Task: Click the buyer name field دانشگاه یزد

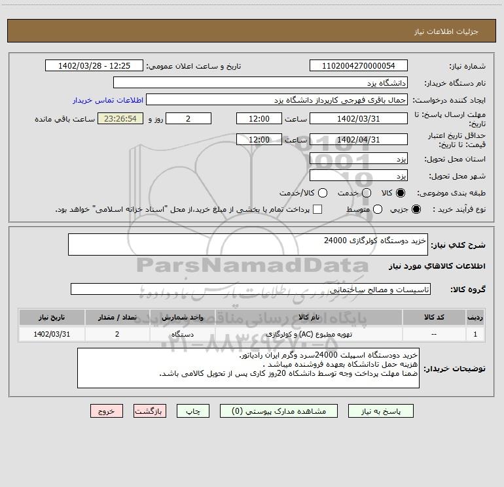Action: click(261, 83)
